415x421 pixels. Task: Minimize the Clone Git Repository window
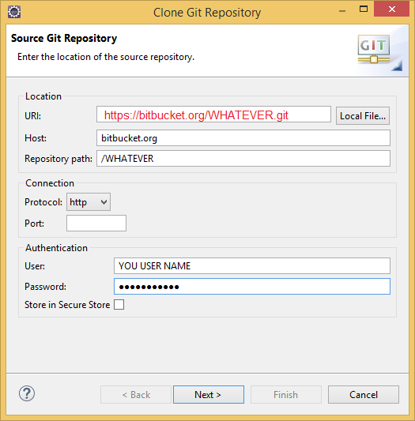(342, 11)
